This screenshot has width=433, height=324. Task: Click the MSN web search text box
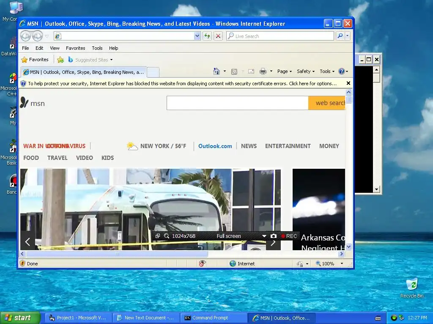tap(238, 103)
